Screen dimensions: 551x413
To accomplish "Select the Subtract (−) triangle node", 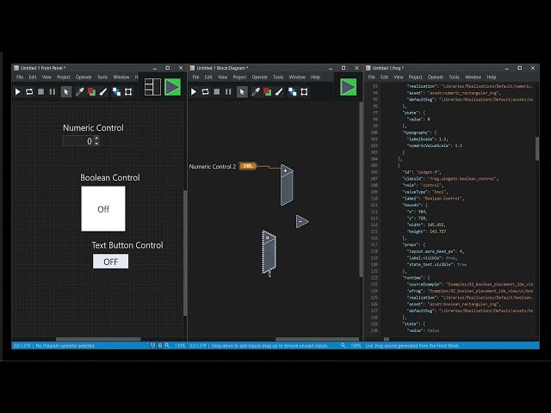I will tap(302, 222).
